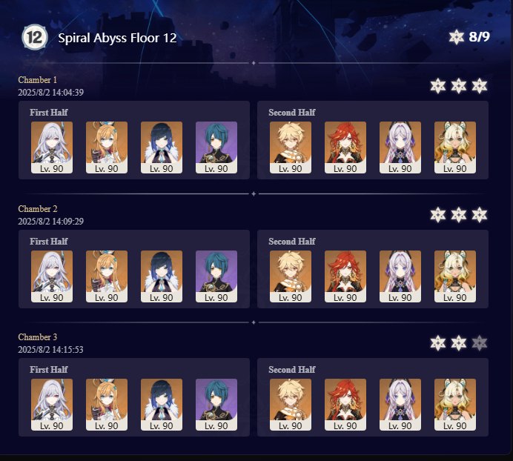Image resolution: width=513 pixels, height=461 pixels.
Task: Select blond Traveler portrait in Chamber 1 Second Half
Action: [291, 147]
